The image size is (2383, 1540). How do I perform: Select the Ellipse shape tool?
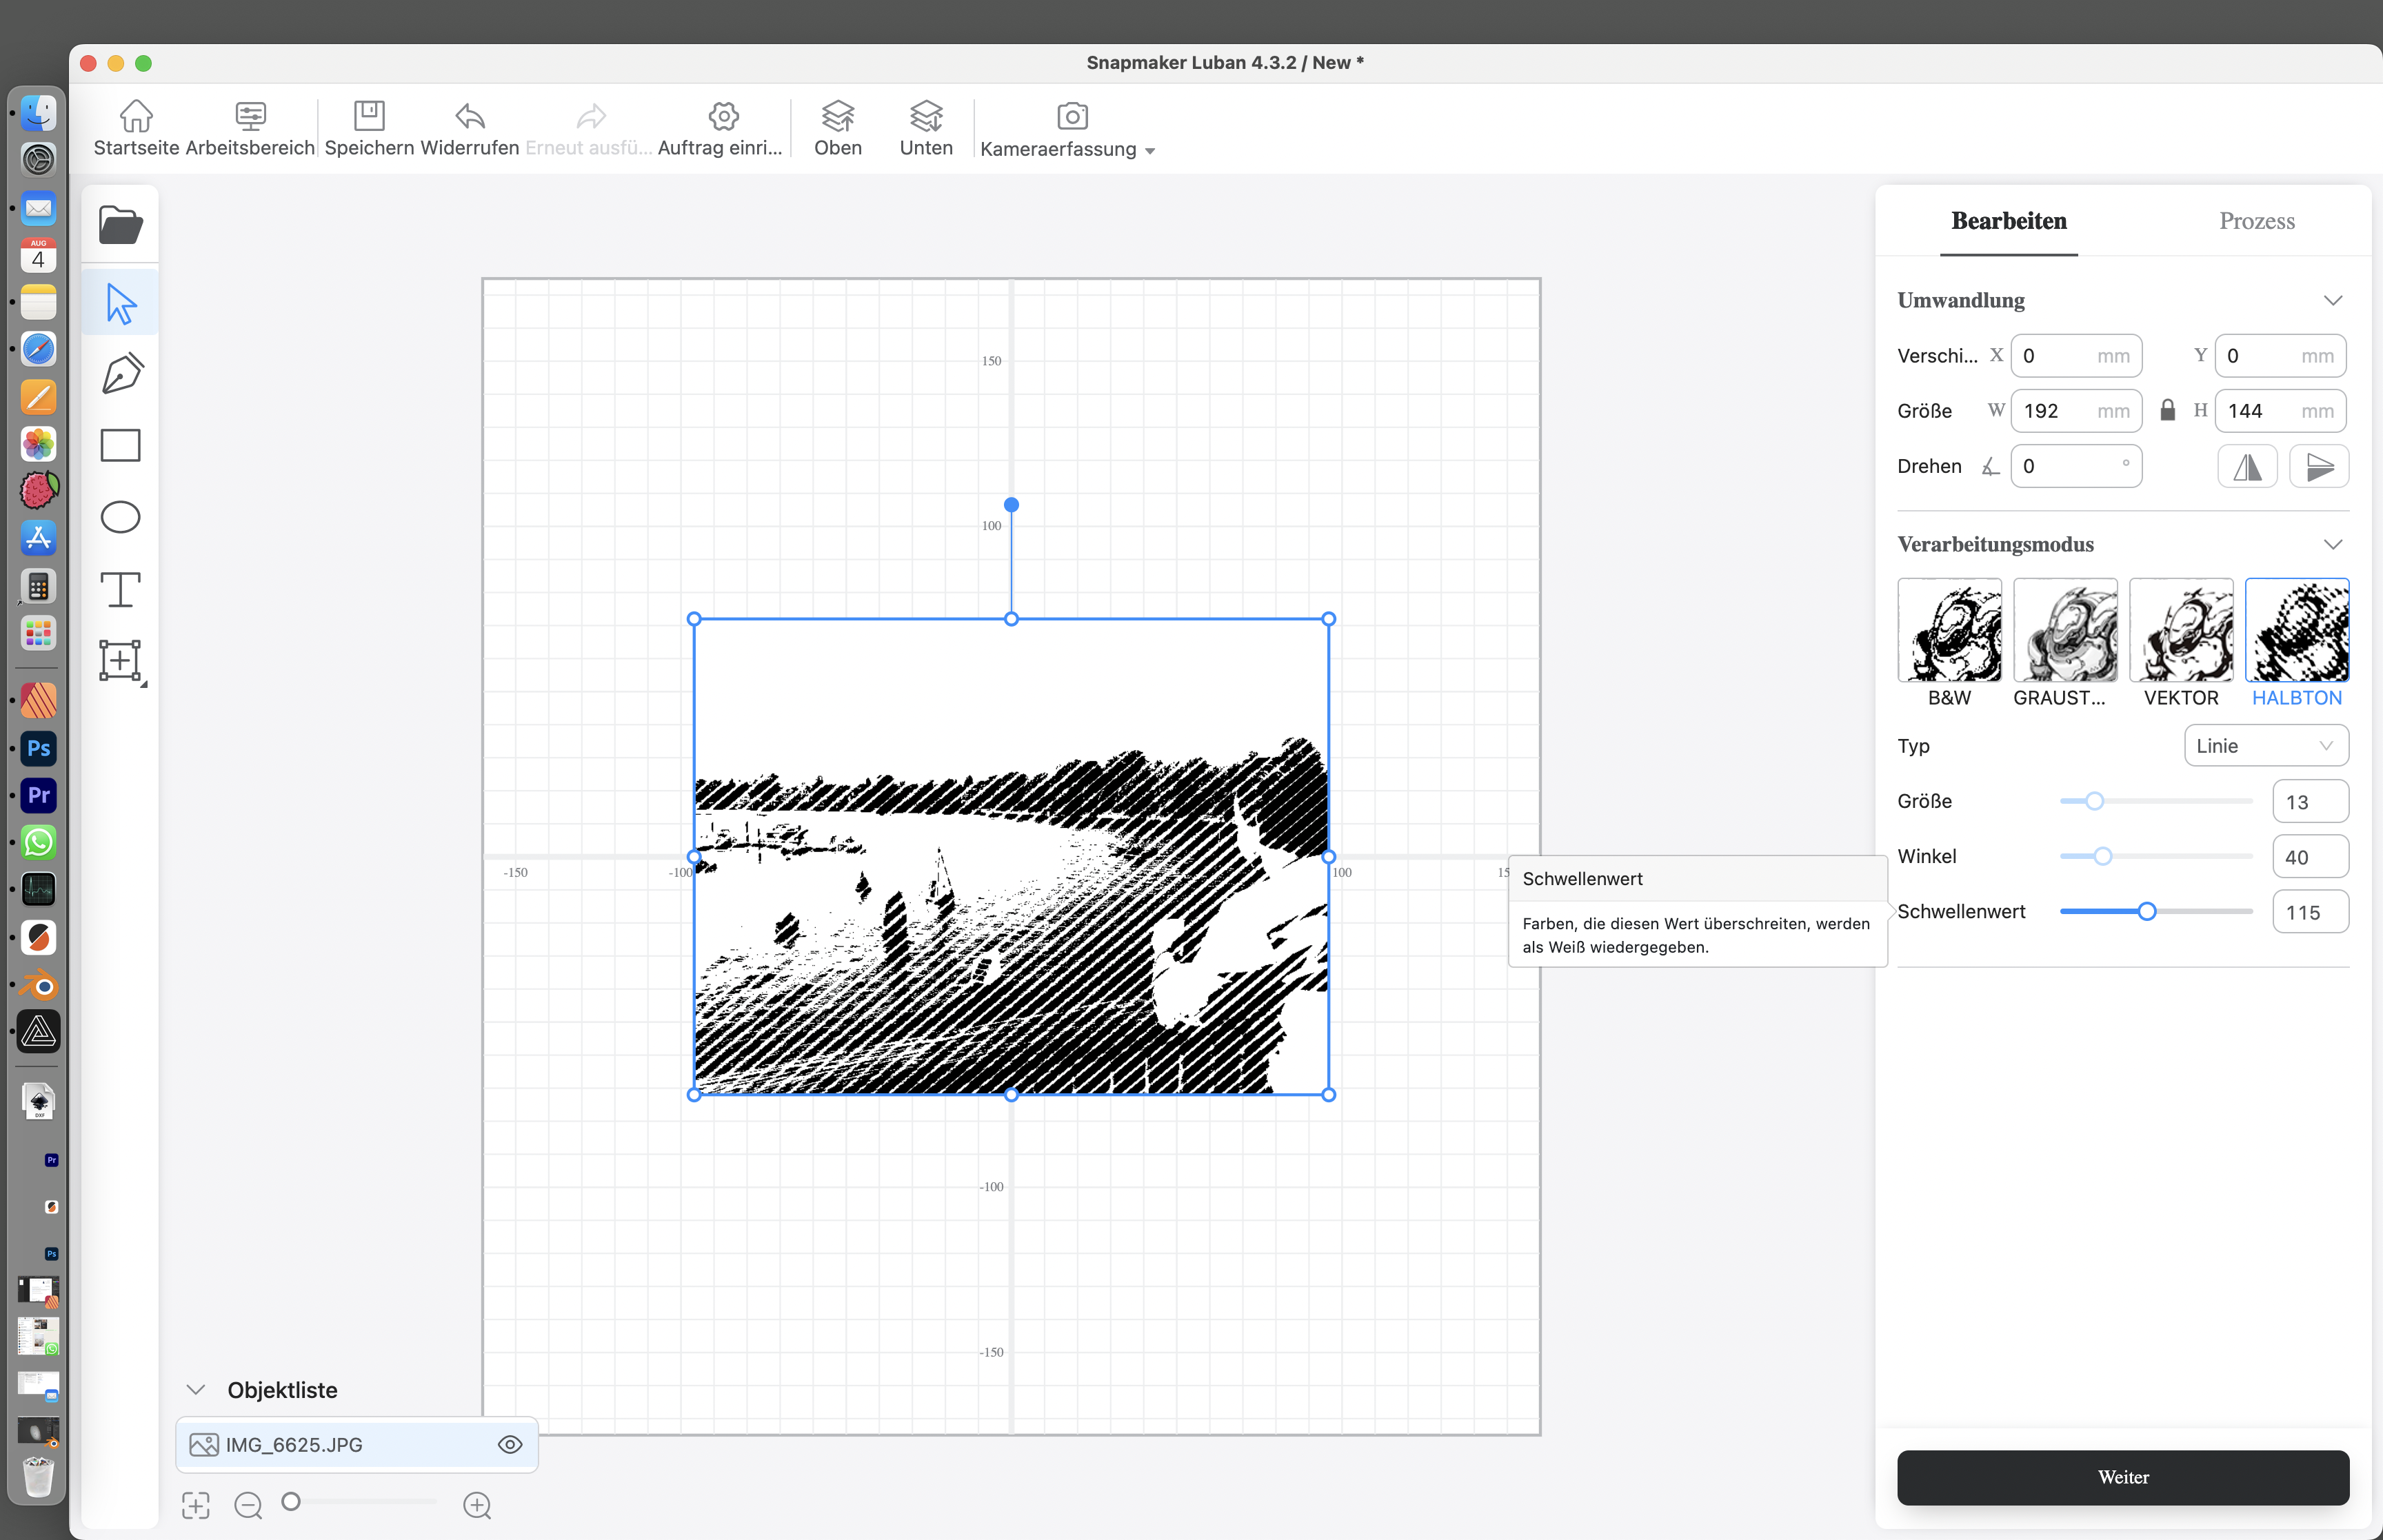coord(120,517)
